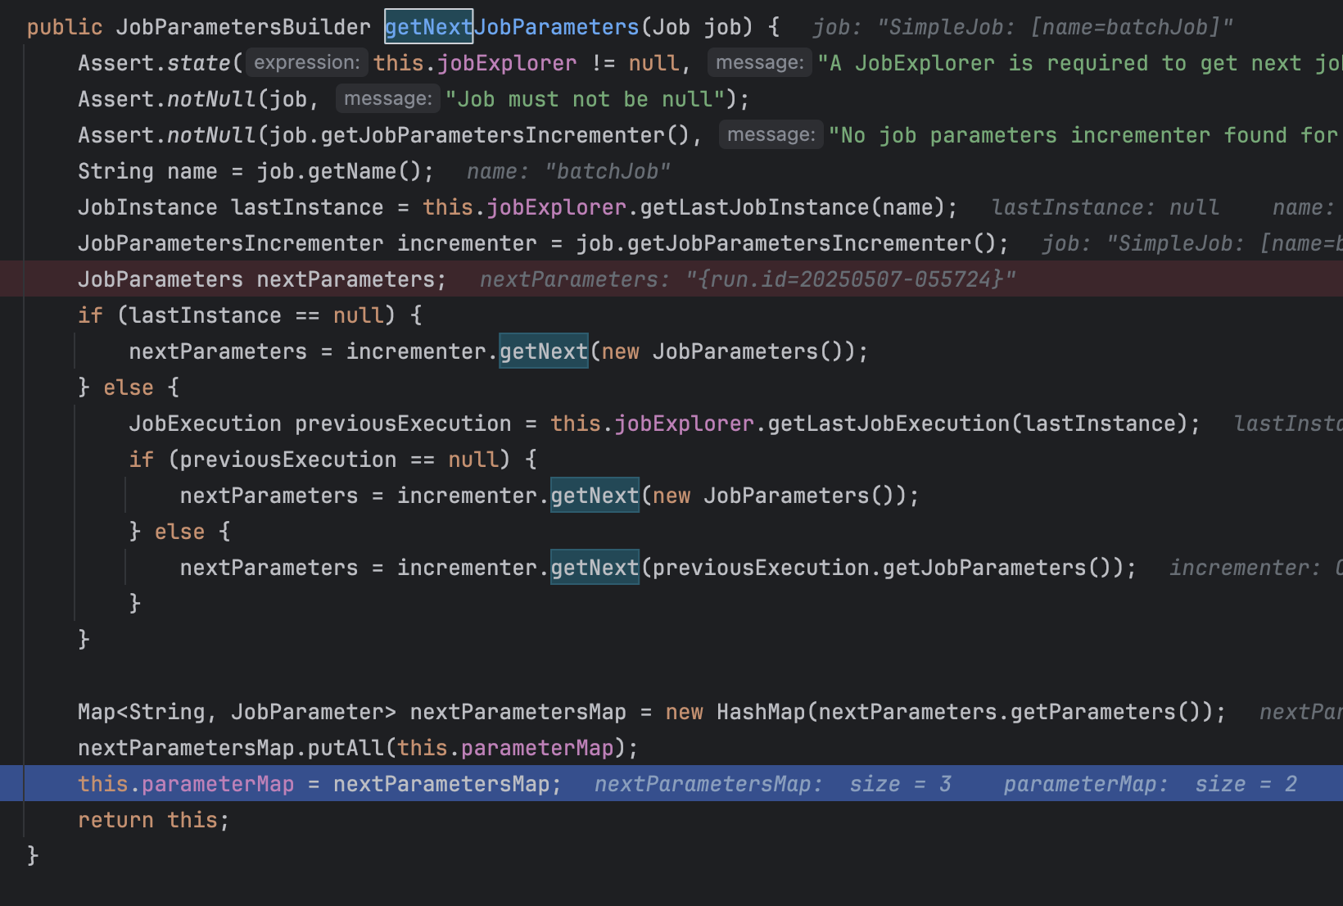
Task: Click the '} else {' after the previousExecution null branch
Action: click(x=179, y=532)
